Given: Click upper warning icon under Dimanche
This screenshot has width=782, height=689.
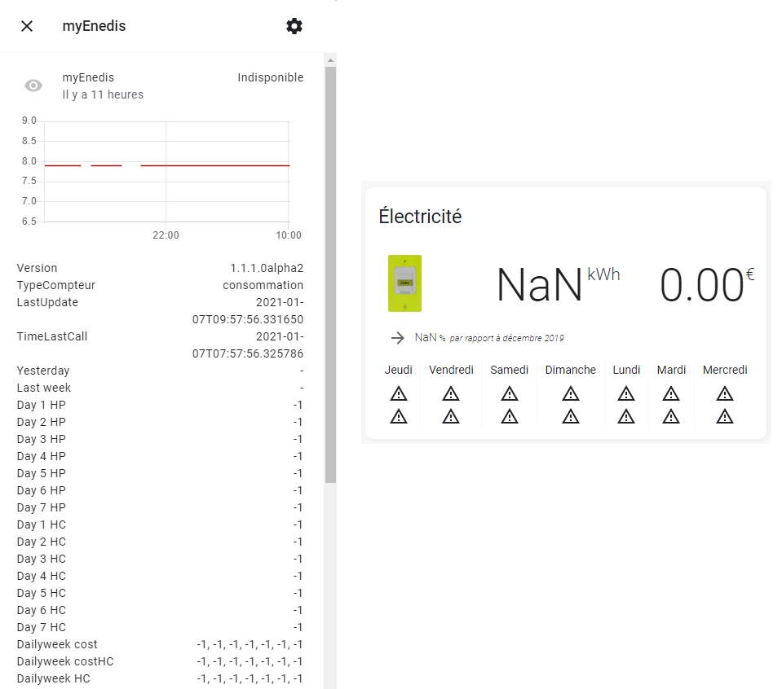Looking at the screenshot, I should tap(571, 393).
